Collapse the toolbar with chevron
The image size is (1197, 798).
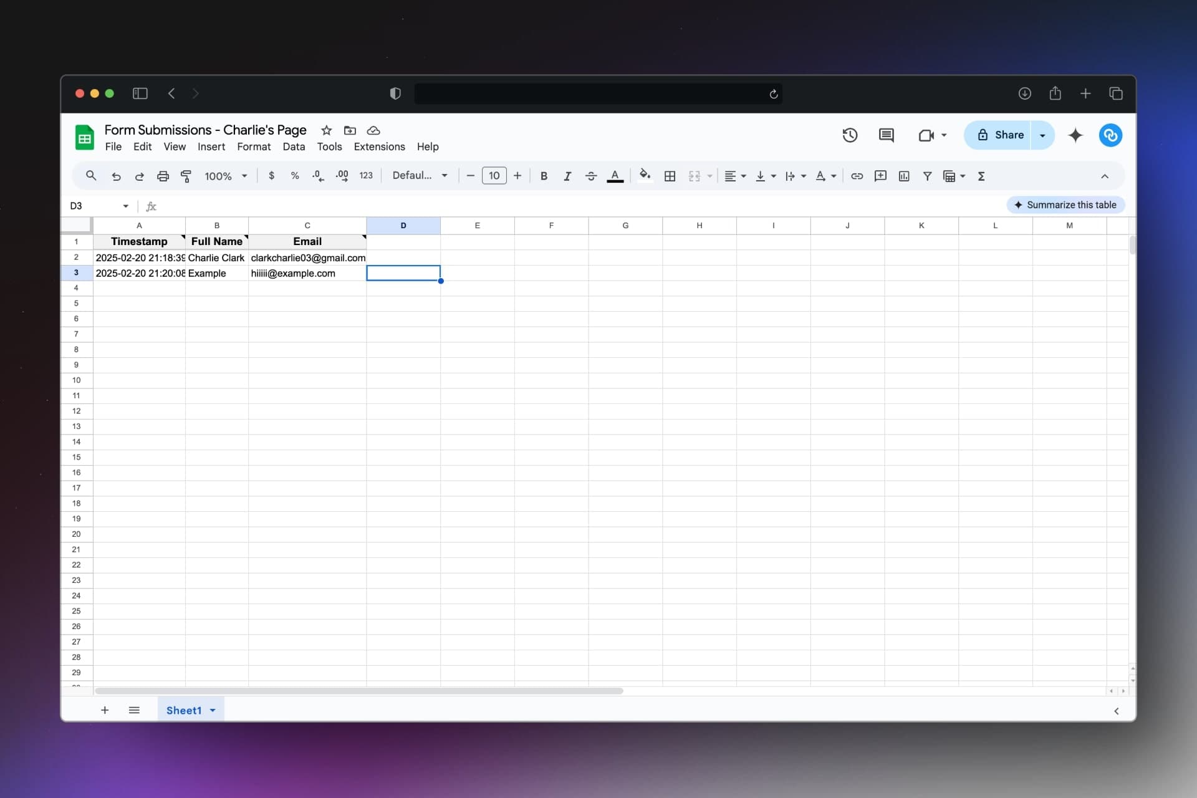pyautogui.click(x=1105, y=176)
